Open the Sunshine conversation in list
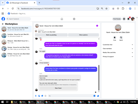 coord(16,35)
